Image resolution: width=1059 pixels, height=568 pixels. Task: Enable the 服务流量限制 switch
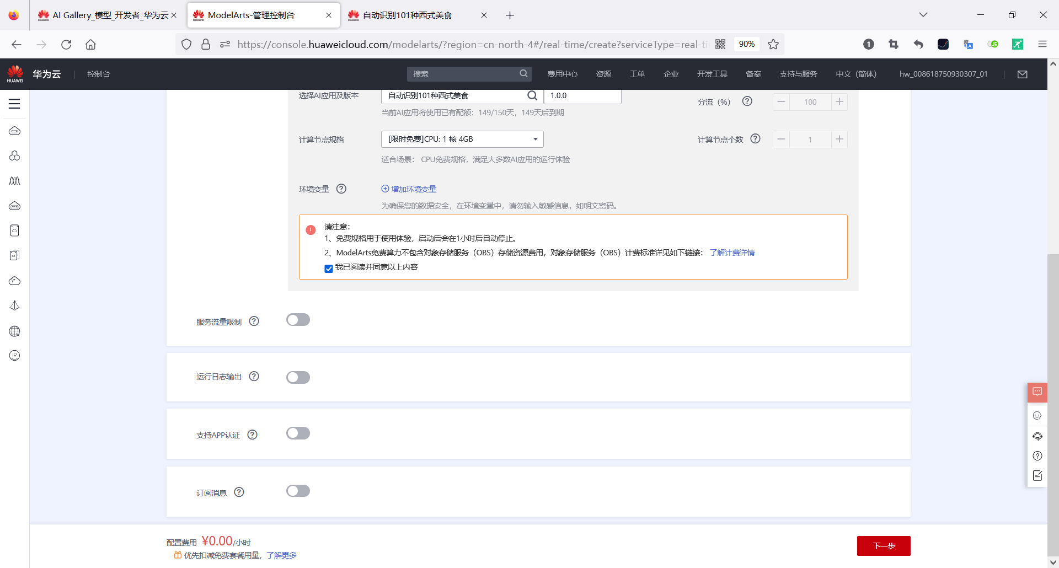(298, 319)
